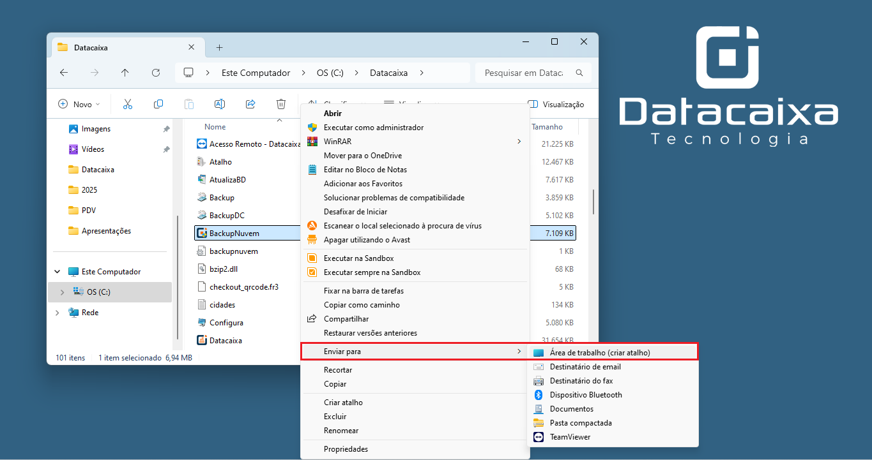Image resolution: width=872 pixels, height=460 pixels.
Task: Select the Atalho file
Action: tap(220, 162)
